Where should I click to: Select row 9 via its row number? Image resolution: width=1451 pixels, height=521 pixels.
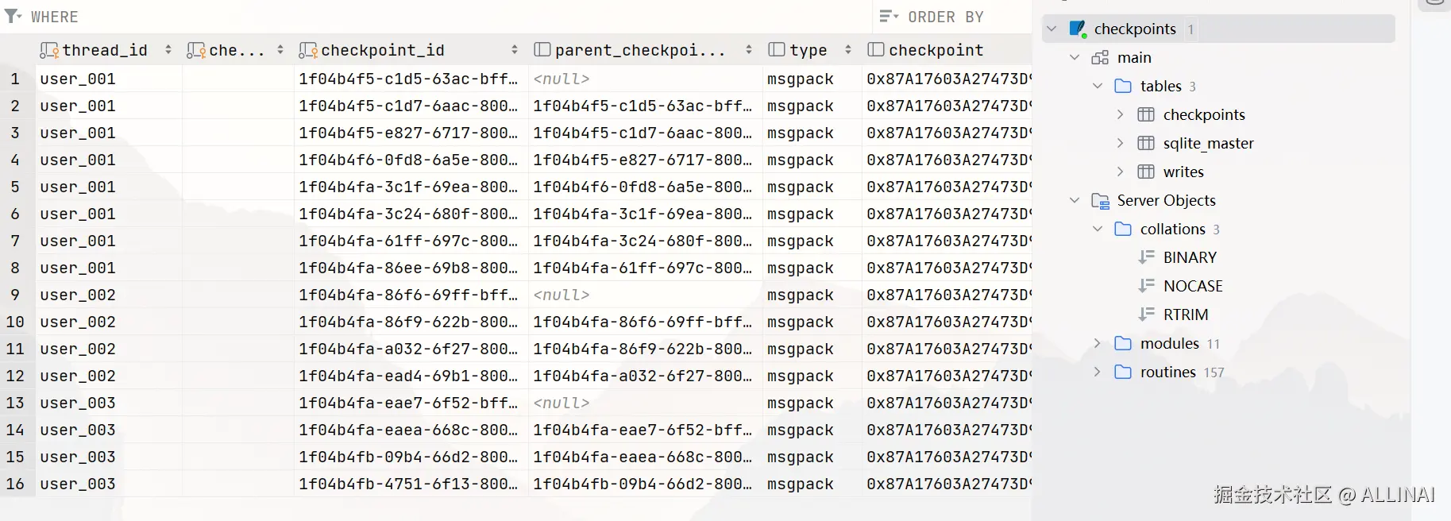click(x=15, y=295)
